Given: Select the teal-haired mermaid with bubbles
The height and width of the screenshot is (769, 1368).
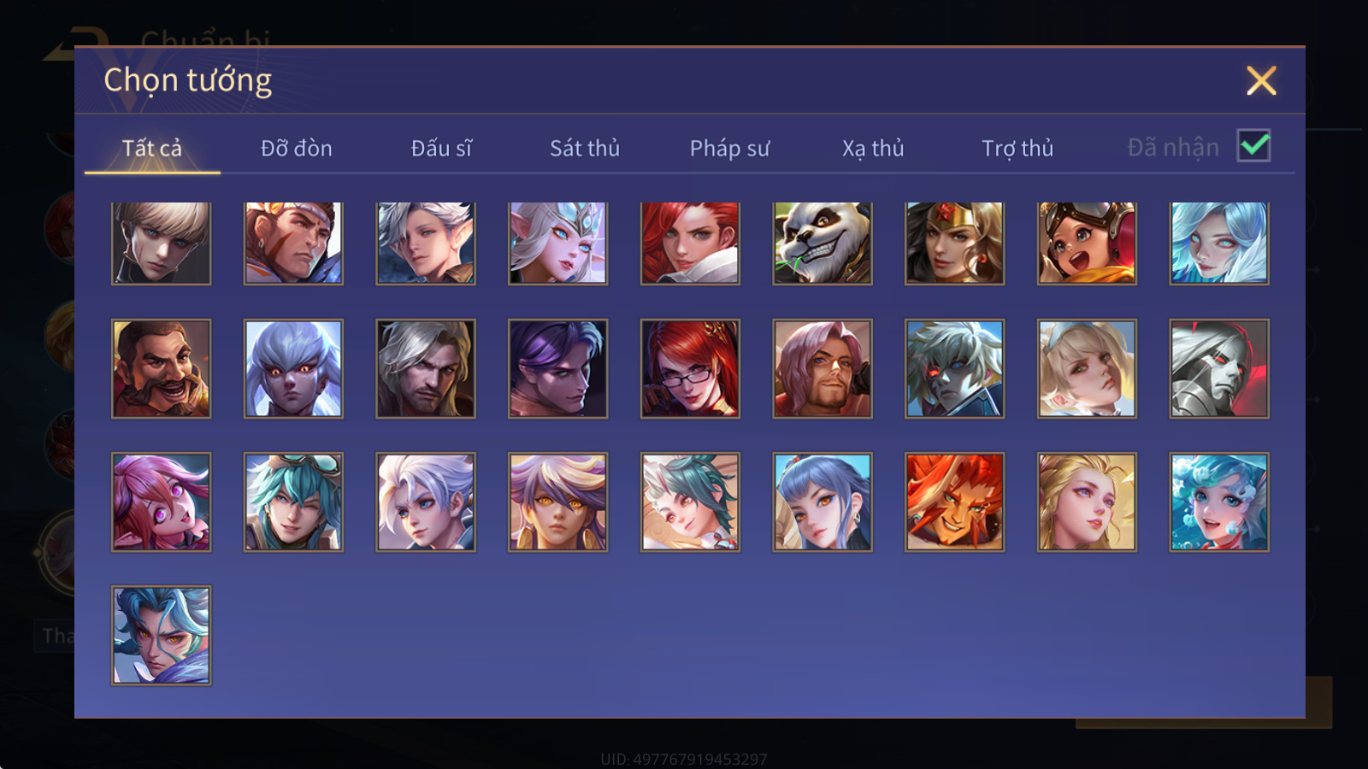Looking at the screenshot, I should [1219, 502].
